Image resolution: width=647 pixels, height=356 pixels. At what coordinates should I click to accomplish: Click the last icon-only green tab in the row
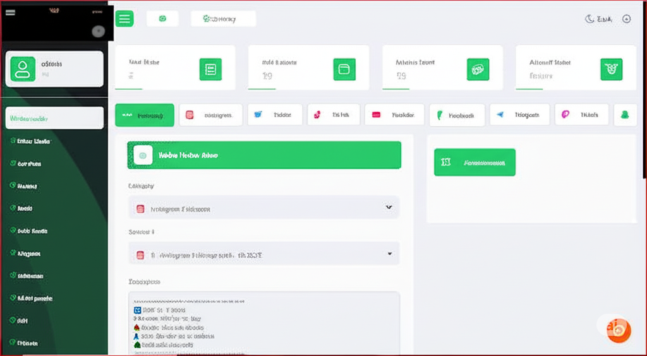(x=625, y=115)
